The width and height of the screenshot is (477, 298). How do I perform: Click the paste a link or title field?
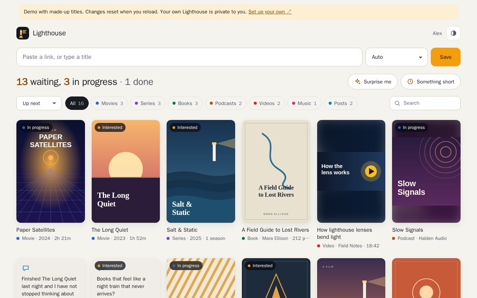pyautogui.click(x=189, y=57)
